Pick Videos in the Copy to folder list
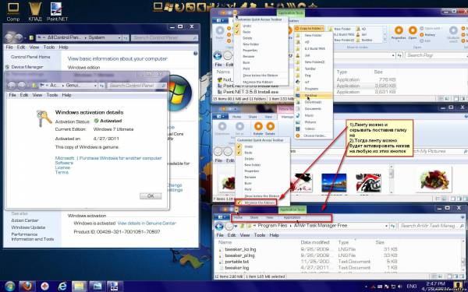Image resolution: width=468 pixels, height=292 pixels. (313, 128)
